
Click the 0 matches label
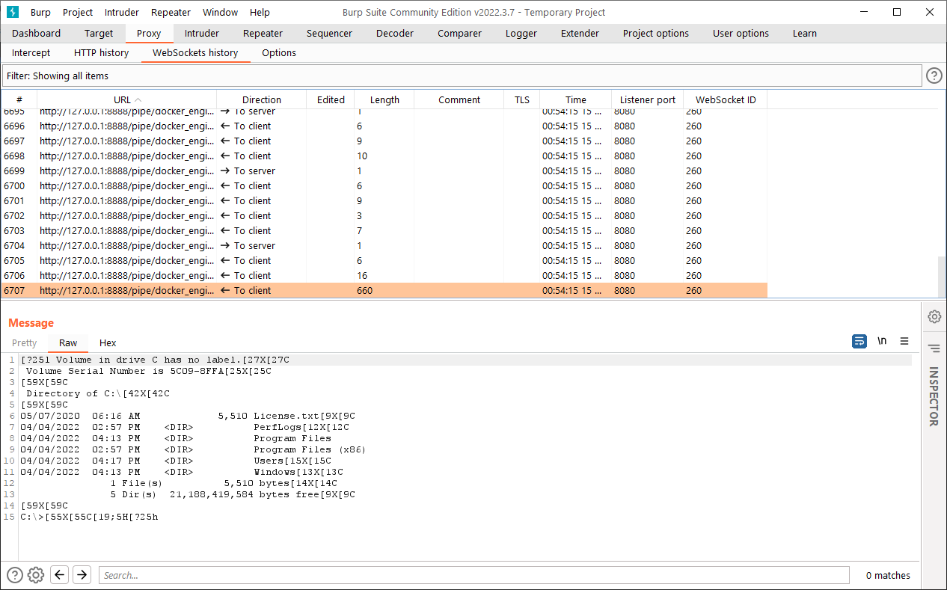(888, 575)
